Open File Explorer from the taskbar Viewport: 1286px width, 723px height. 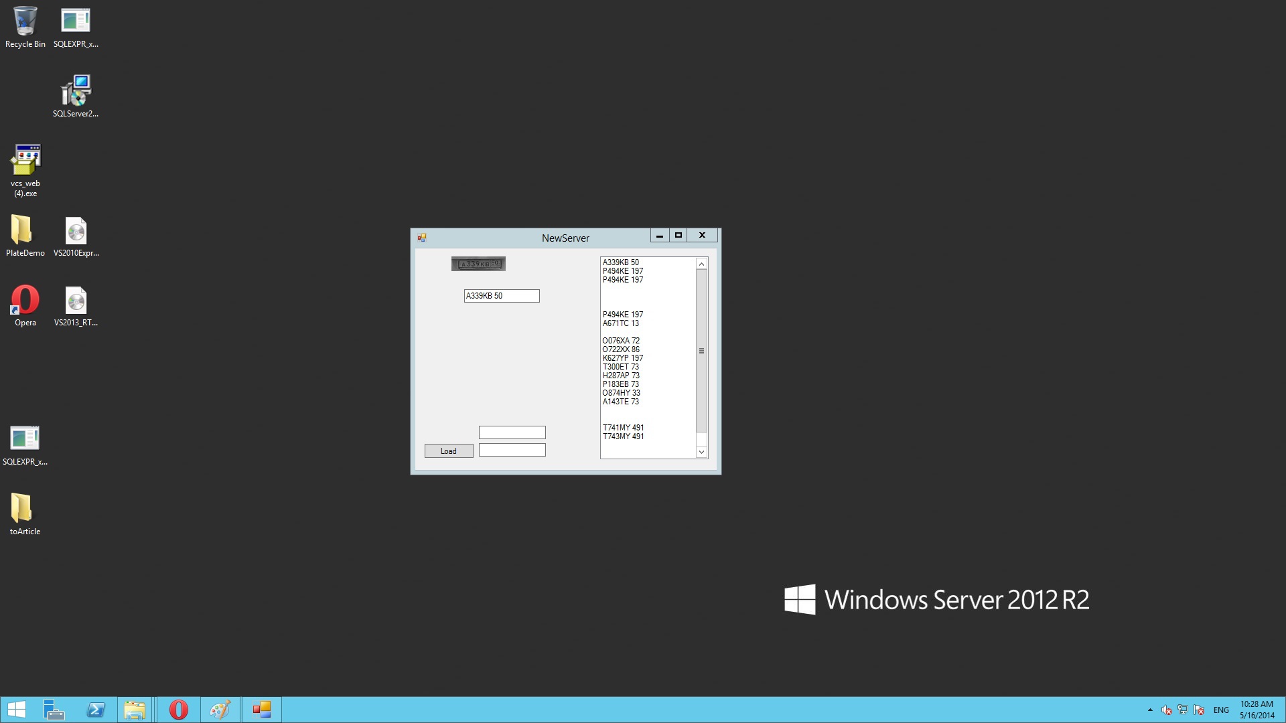[x=135, y=710]
